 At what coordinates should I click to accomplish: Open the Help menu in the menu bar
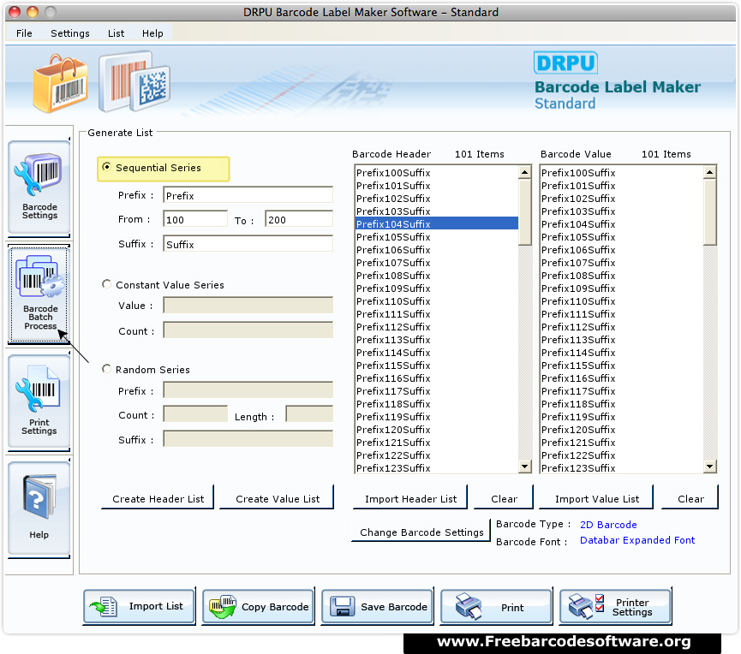coord(152,33)
